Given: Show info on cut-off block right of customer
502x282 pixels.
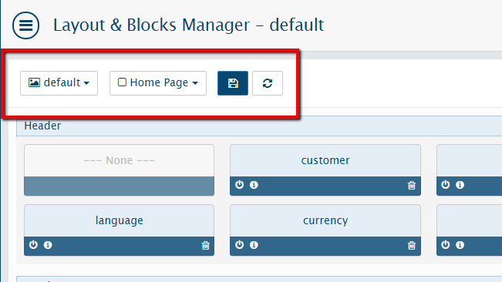Looking at the screenshot, I should [x=460, y=185].
